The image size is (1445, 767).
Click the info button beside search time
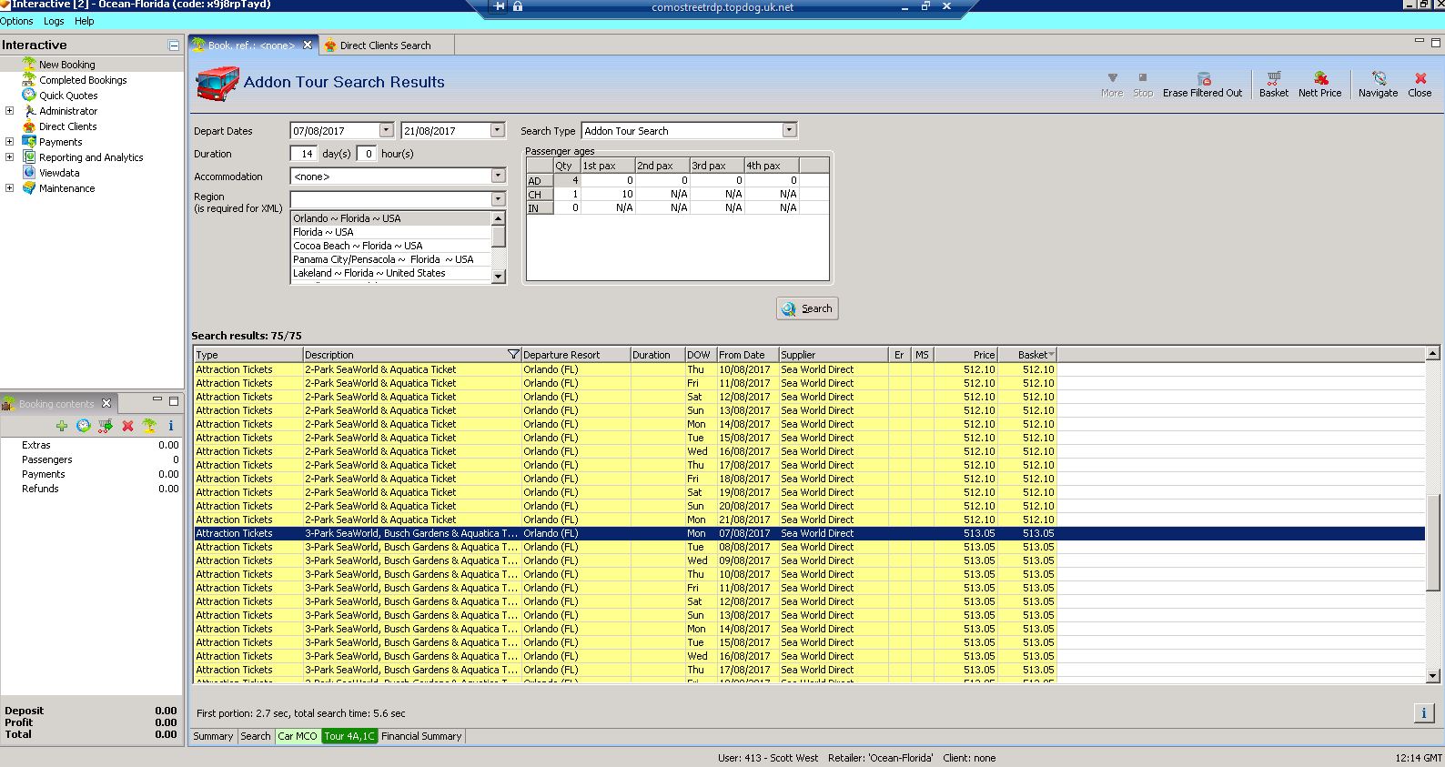pyautogui.click(x=1424, y=713)
